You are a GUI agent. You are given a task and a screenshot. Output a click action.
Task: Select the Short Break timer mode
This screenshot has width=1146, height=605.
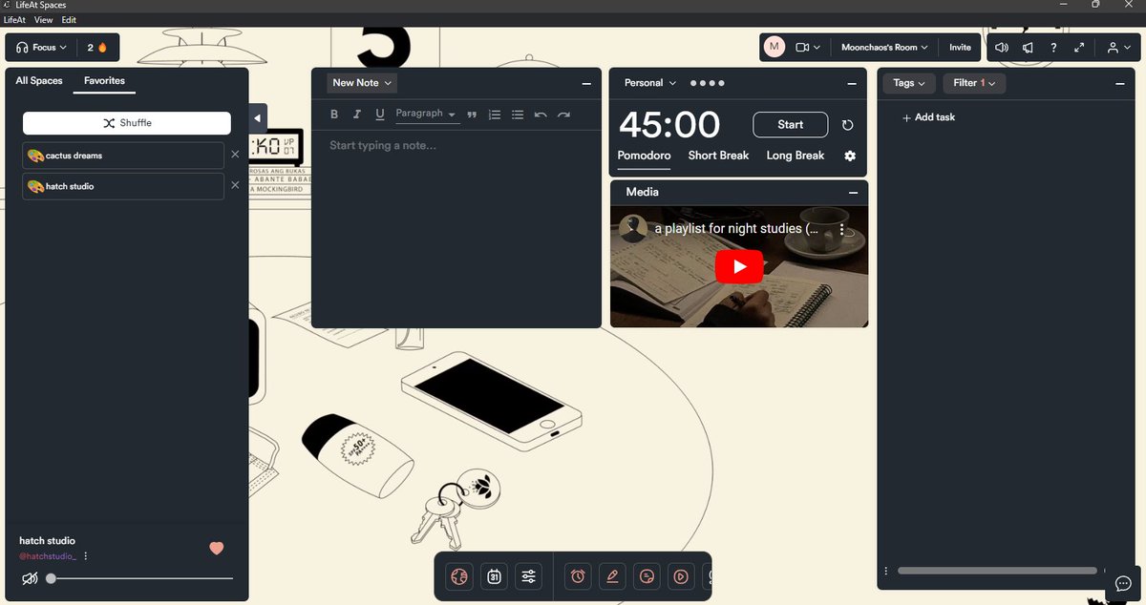point(718,156)
